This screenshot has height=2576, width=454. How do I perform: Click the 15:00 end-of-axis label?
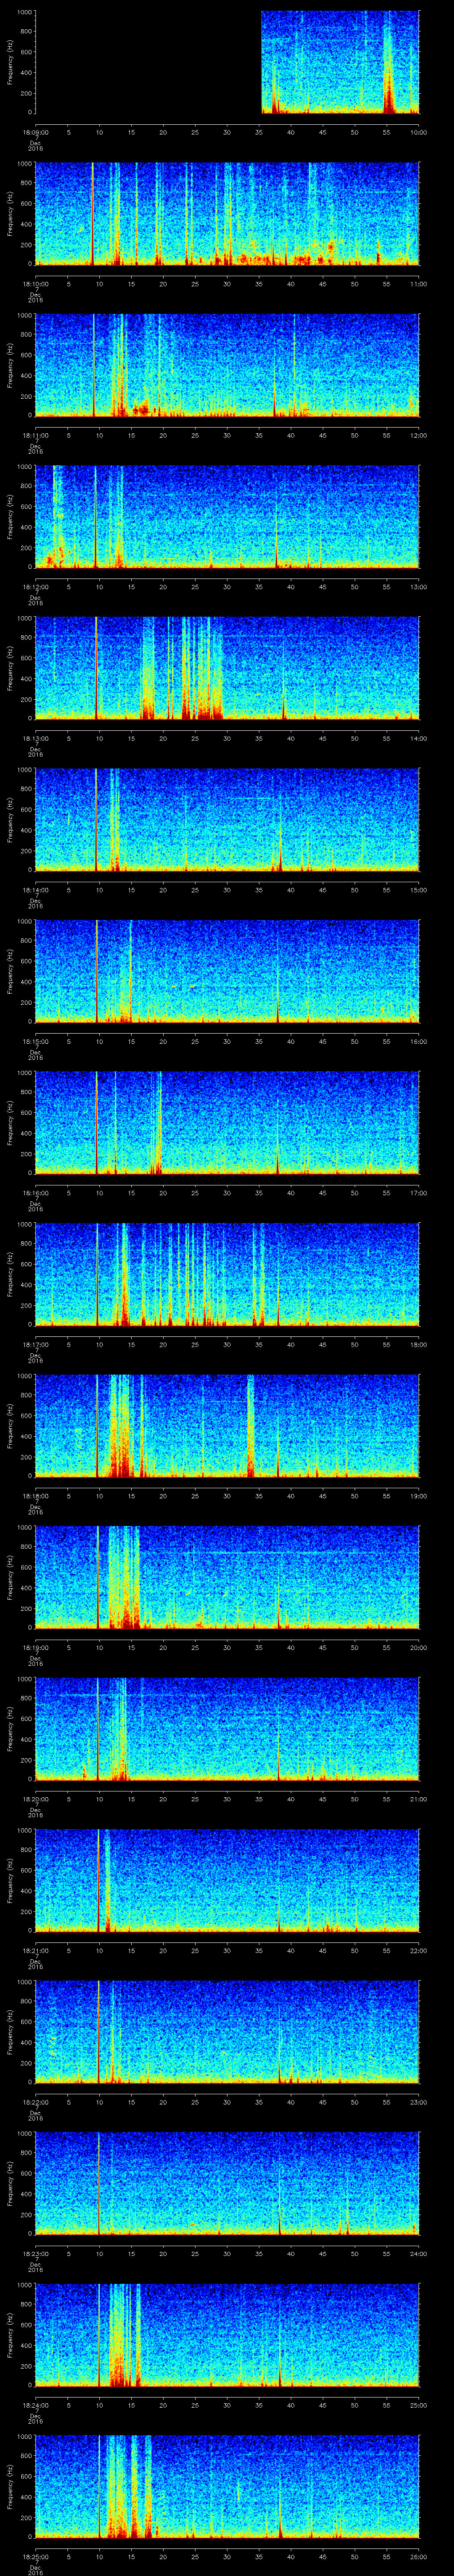(418, 890)
